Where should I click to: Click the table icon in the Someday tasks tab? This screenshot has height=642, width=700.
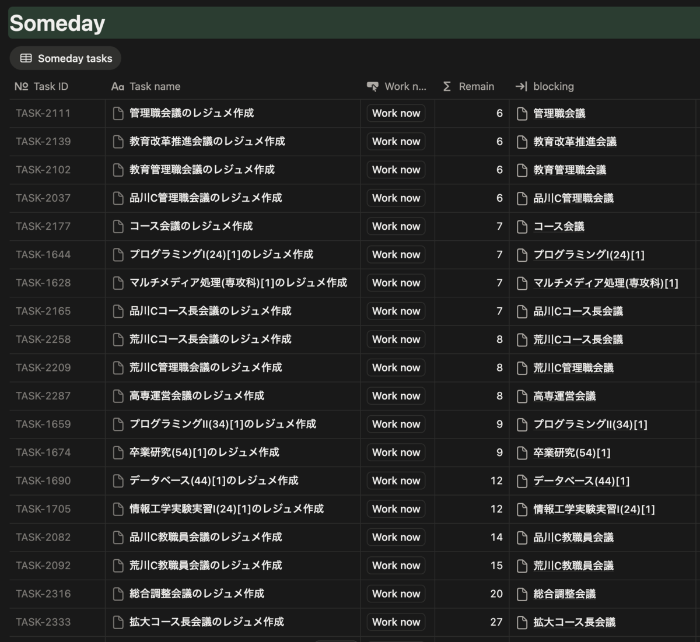click(26, 58)
